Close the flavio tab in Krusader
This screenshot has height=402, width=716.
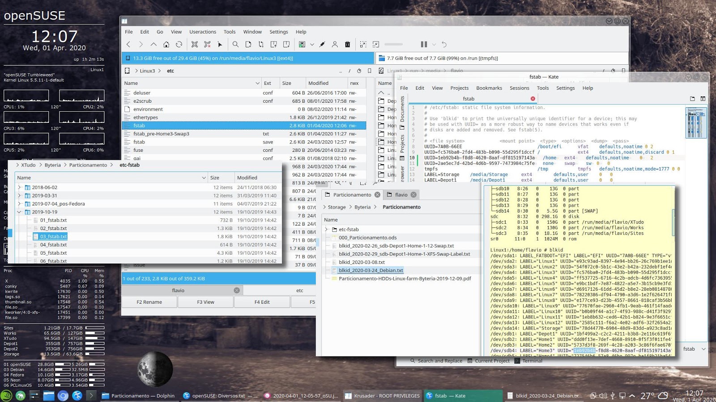[x=237, y=290]
